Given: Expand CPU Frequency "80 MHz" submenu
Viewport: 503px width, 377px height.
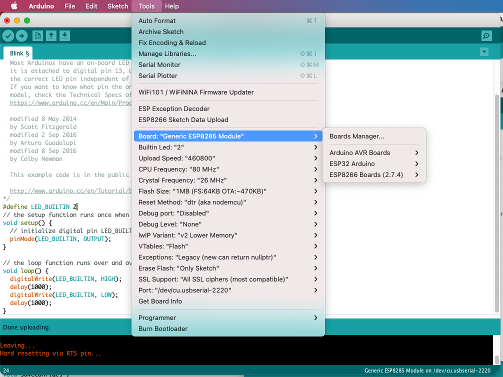Looking at the screenshot, I should [x=228, y=169].
